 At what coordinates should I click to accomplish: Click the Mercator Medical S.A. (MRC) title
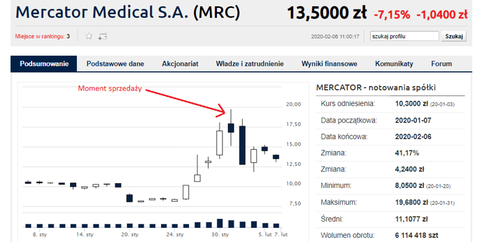coord(128,12)
